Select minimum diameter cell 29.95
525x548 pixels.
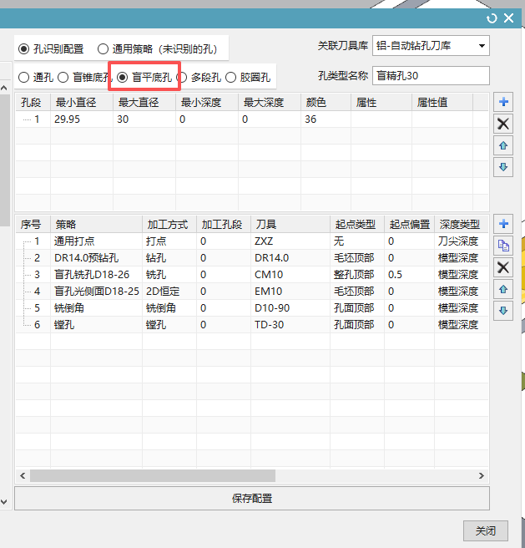(x=82, y=119)
